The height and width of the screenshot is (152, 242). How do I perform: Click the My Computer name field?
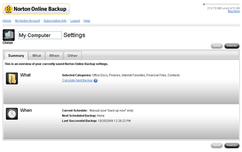pyautogui.click(x=40, y=35)
